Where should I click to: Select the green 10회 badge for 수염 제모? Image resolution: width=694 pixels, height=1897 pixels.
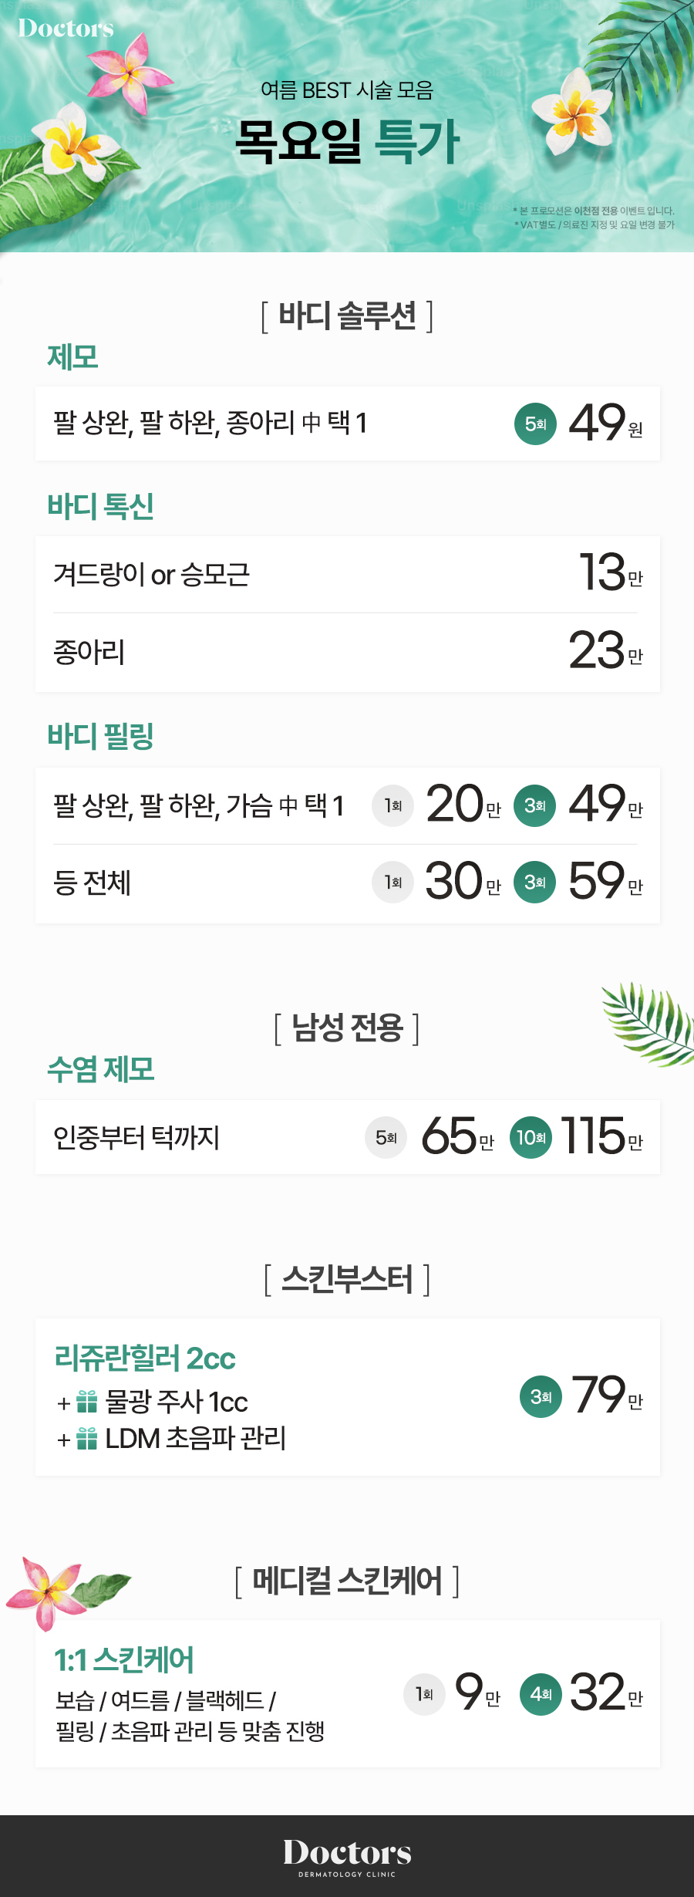click(531, 1137)
